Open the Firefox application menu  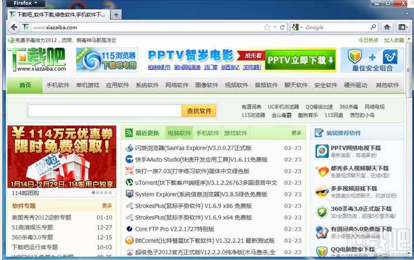[x=25, y=3]
